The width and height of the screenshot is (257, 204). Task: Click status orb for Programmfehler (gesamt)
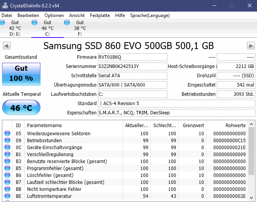tap(7, 168)
